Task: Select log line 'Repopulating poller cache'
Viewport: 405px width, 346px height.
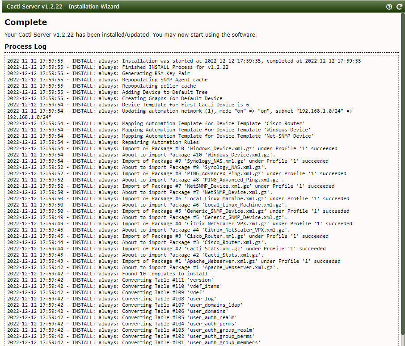Action: tap(101, 86)
